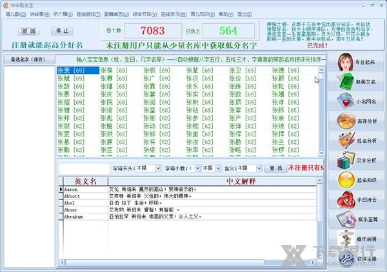The height and width of the screenshot is (272, 387).
Task: Expand the 字母开头 dropdown
Action: pyautogui.click(x=158, y=168)
